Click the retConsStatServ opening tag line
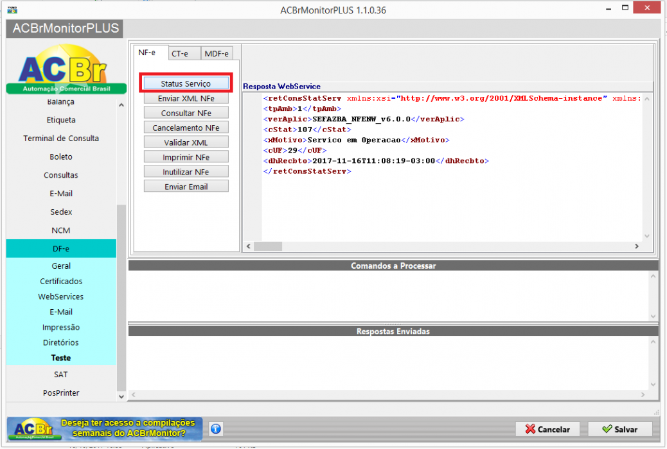The width and height of the screenshot is (667, 449). pyautogui.click(x=452, y=98)
